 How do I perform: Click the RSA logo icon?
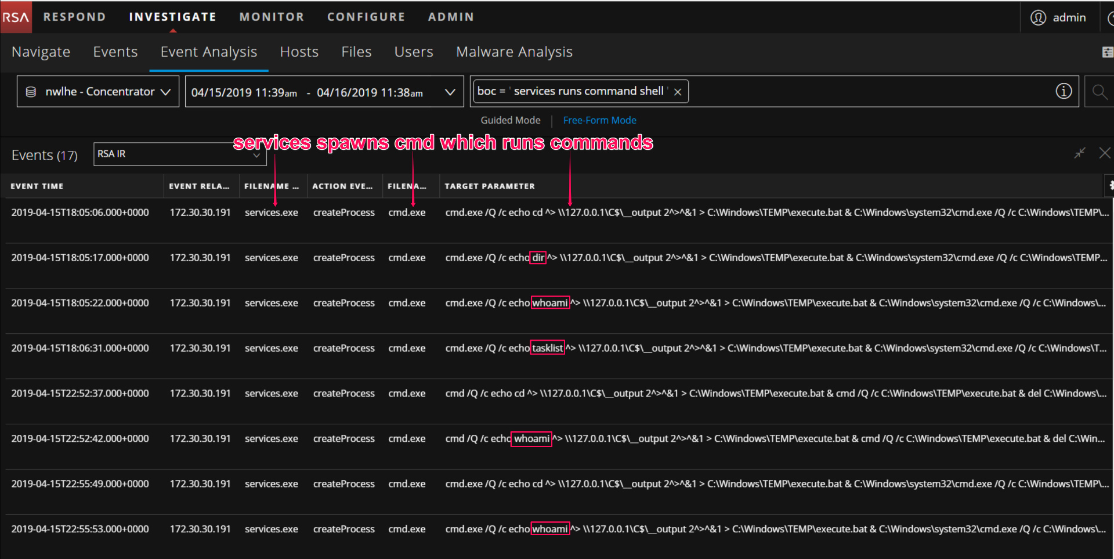coord(16,17)
